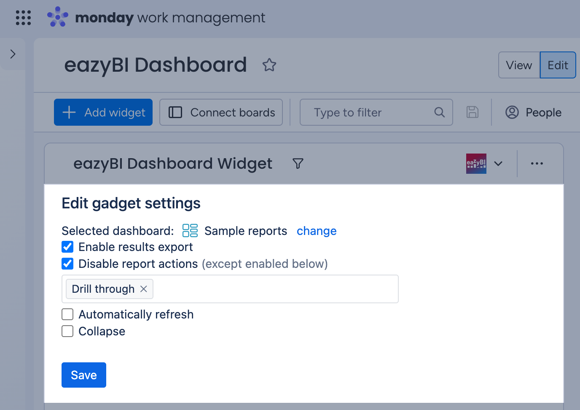The width and height of the screenshot is (580, 410).
Task: Tick the Collapse checkbox
Action: tap(67, 331)
